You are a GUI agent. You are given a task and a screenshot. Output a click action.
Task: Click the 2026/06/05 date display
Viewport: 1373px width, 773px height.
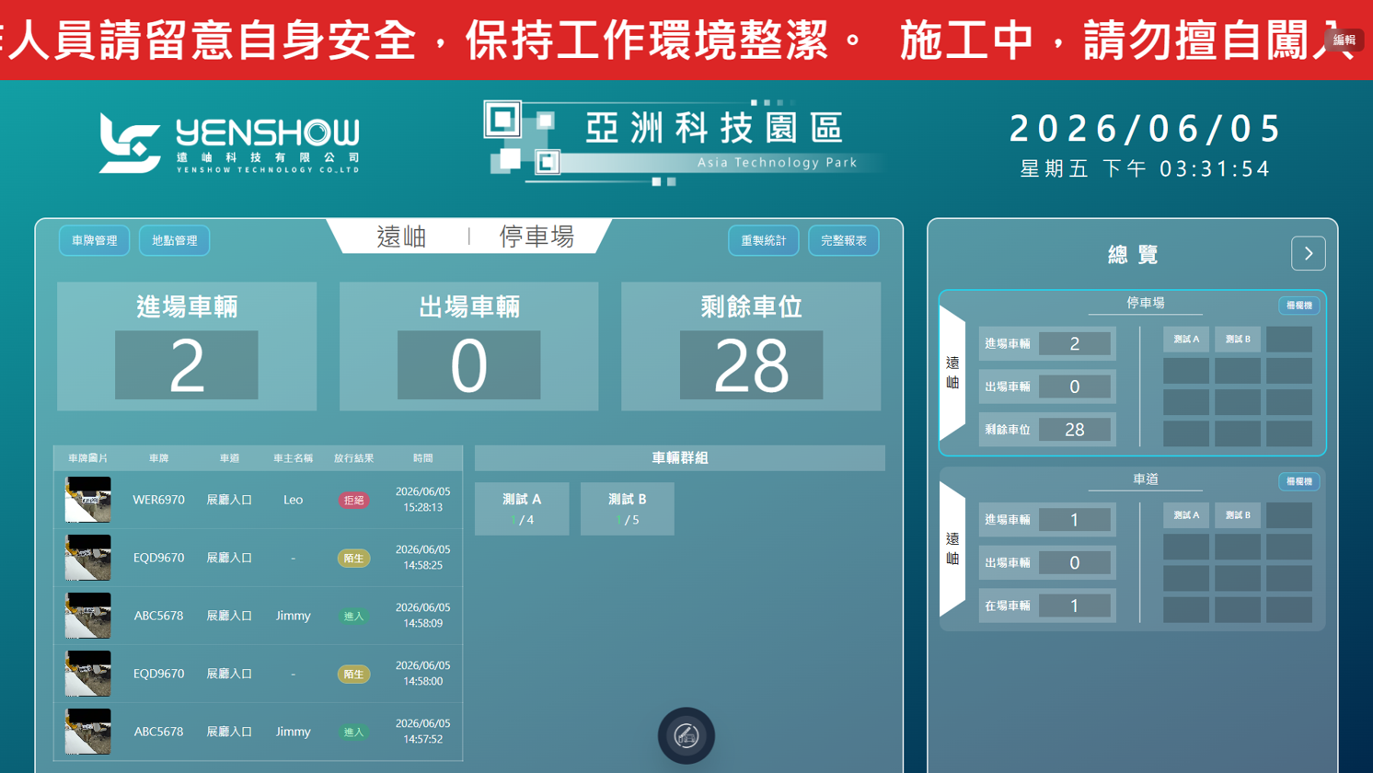pos(1146,129)
